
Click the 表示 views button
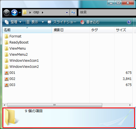point(32,22)
